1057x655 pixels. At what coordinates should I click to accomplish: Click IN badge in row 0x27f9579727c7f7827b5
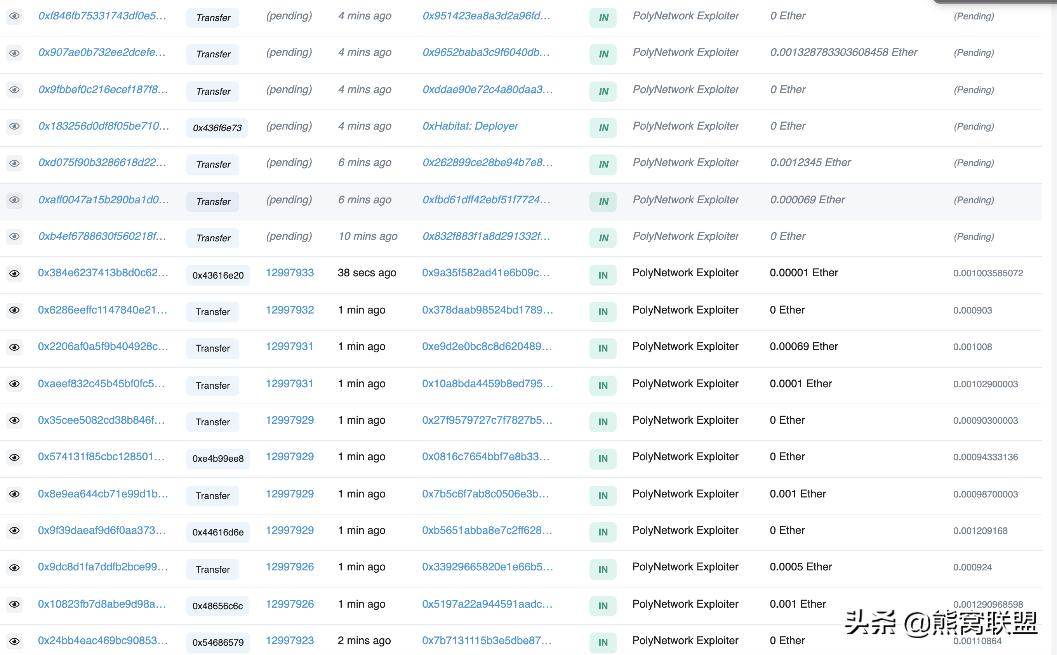(603, 422)
